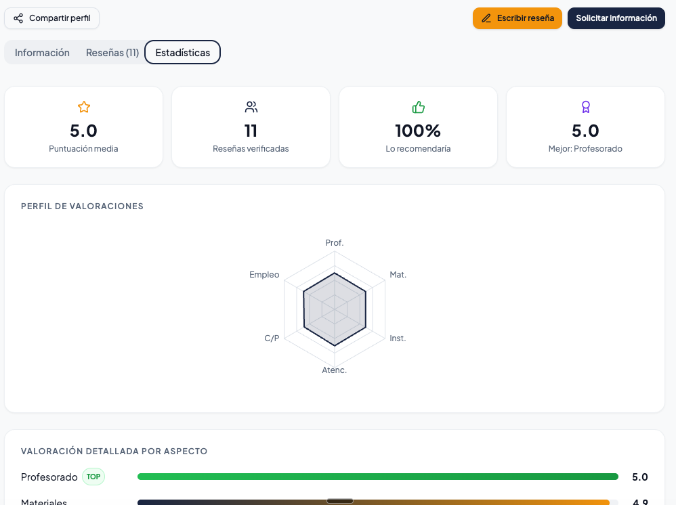Select the Estadísticas tab
Image resolution: width=676 pixels, height=505 pixels.
[182, 53]
